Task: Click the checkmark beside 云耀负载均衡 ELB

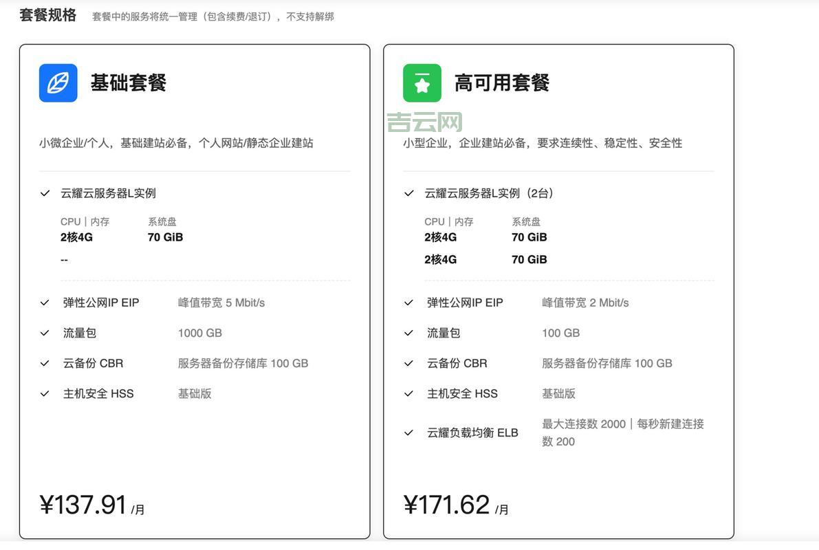Action: pyautogui.click(x=408, y=432)
